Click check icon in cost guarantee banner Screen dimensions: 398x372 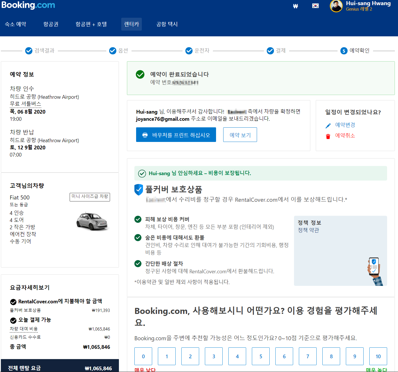tap(142, 173)
